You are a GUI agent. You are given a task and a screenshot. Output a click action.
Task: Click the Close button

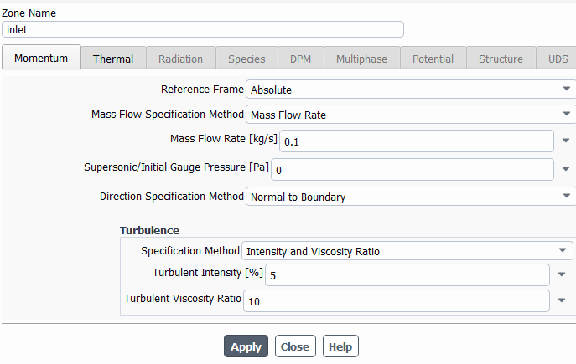(295, 346)
